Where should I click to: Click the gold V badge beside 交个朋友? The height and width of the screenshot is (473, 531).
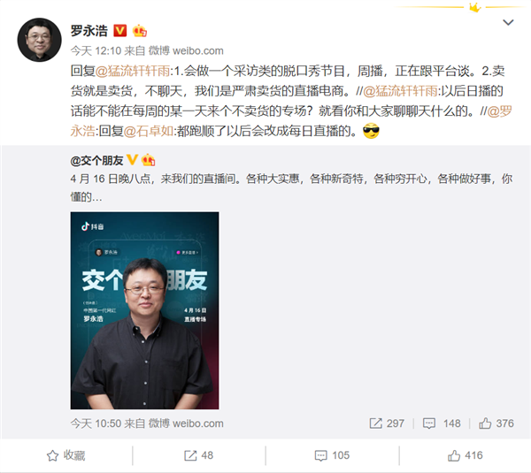coord(132,160)
